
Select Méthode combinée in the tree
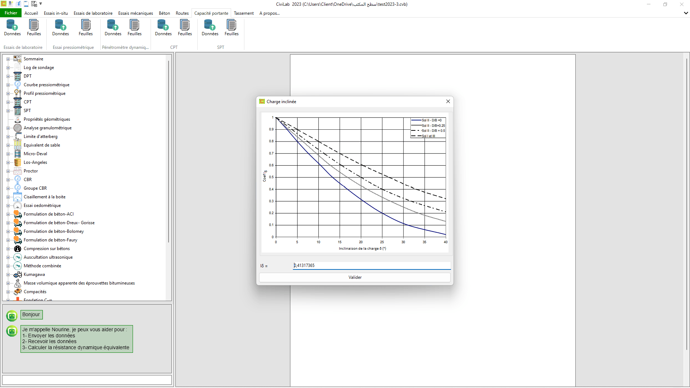coord(42,266)
